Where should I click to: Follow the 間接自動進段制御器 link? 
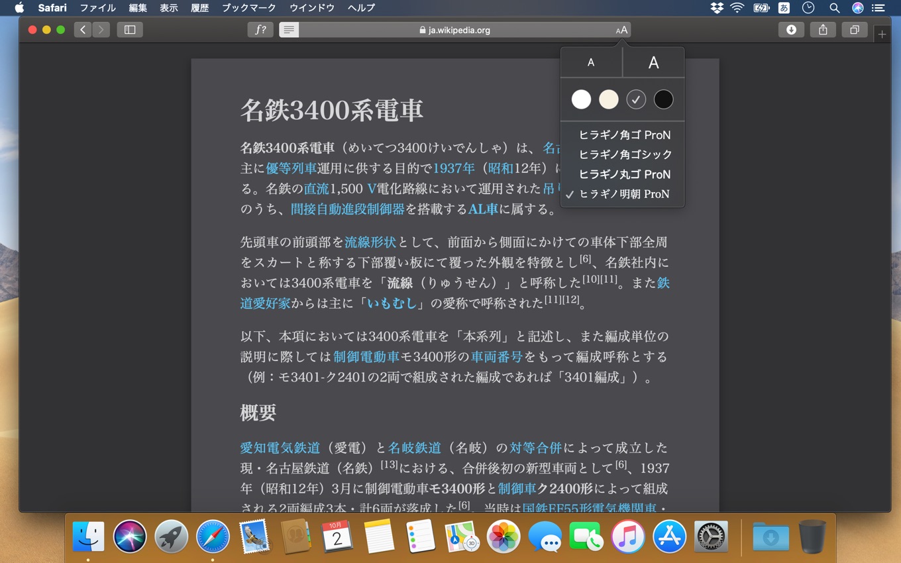click(x=348, y=209)
